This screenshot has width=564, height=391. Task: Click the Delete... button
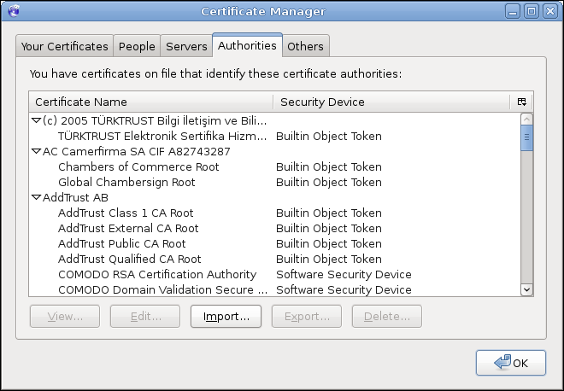coord(387,316)
